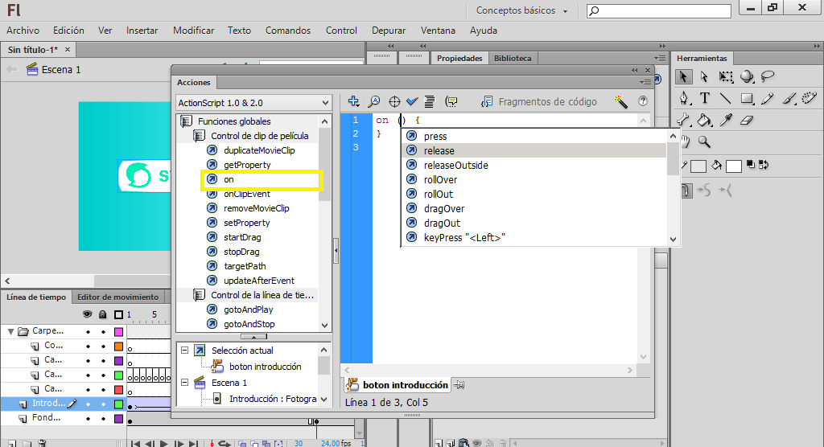824x447 pixels.
Task: Toggle the outline square icon for all layers
Action: 119,314
